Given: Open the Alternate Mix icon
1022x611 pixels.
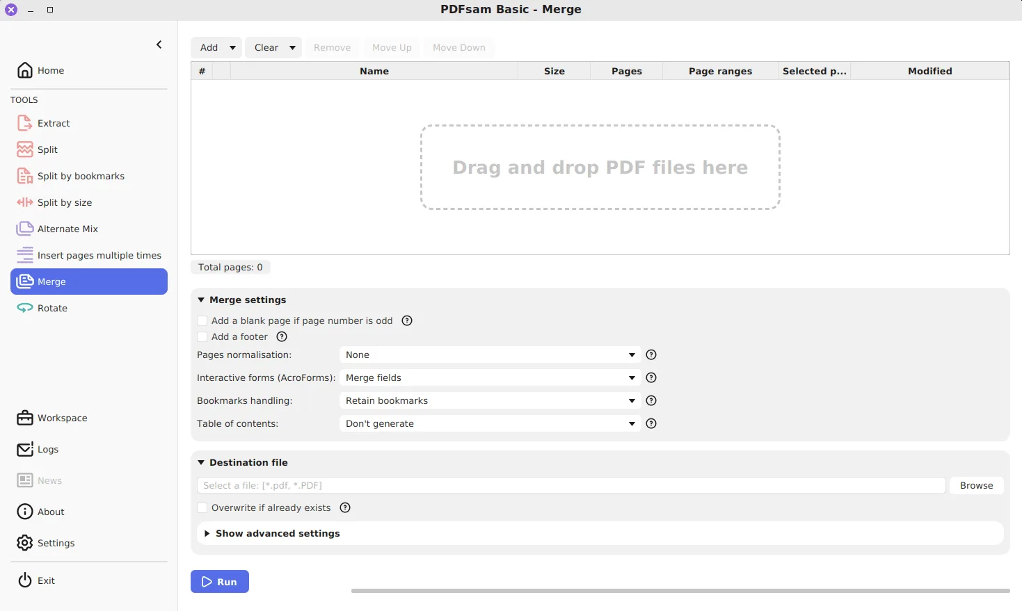Looking at the screenshot, I should (25, 229).
